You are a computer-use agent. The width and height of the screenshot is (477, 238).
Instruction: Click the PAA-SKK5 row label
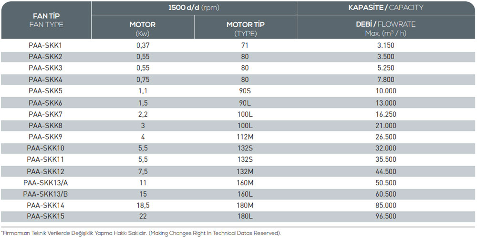click(x=45, y=91)
